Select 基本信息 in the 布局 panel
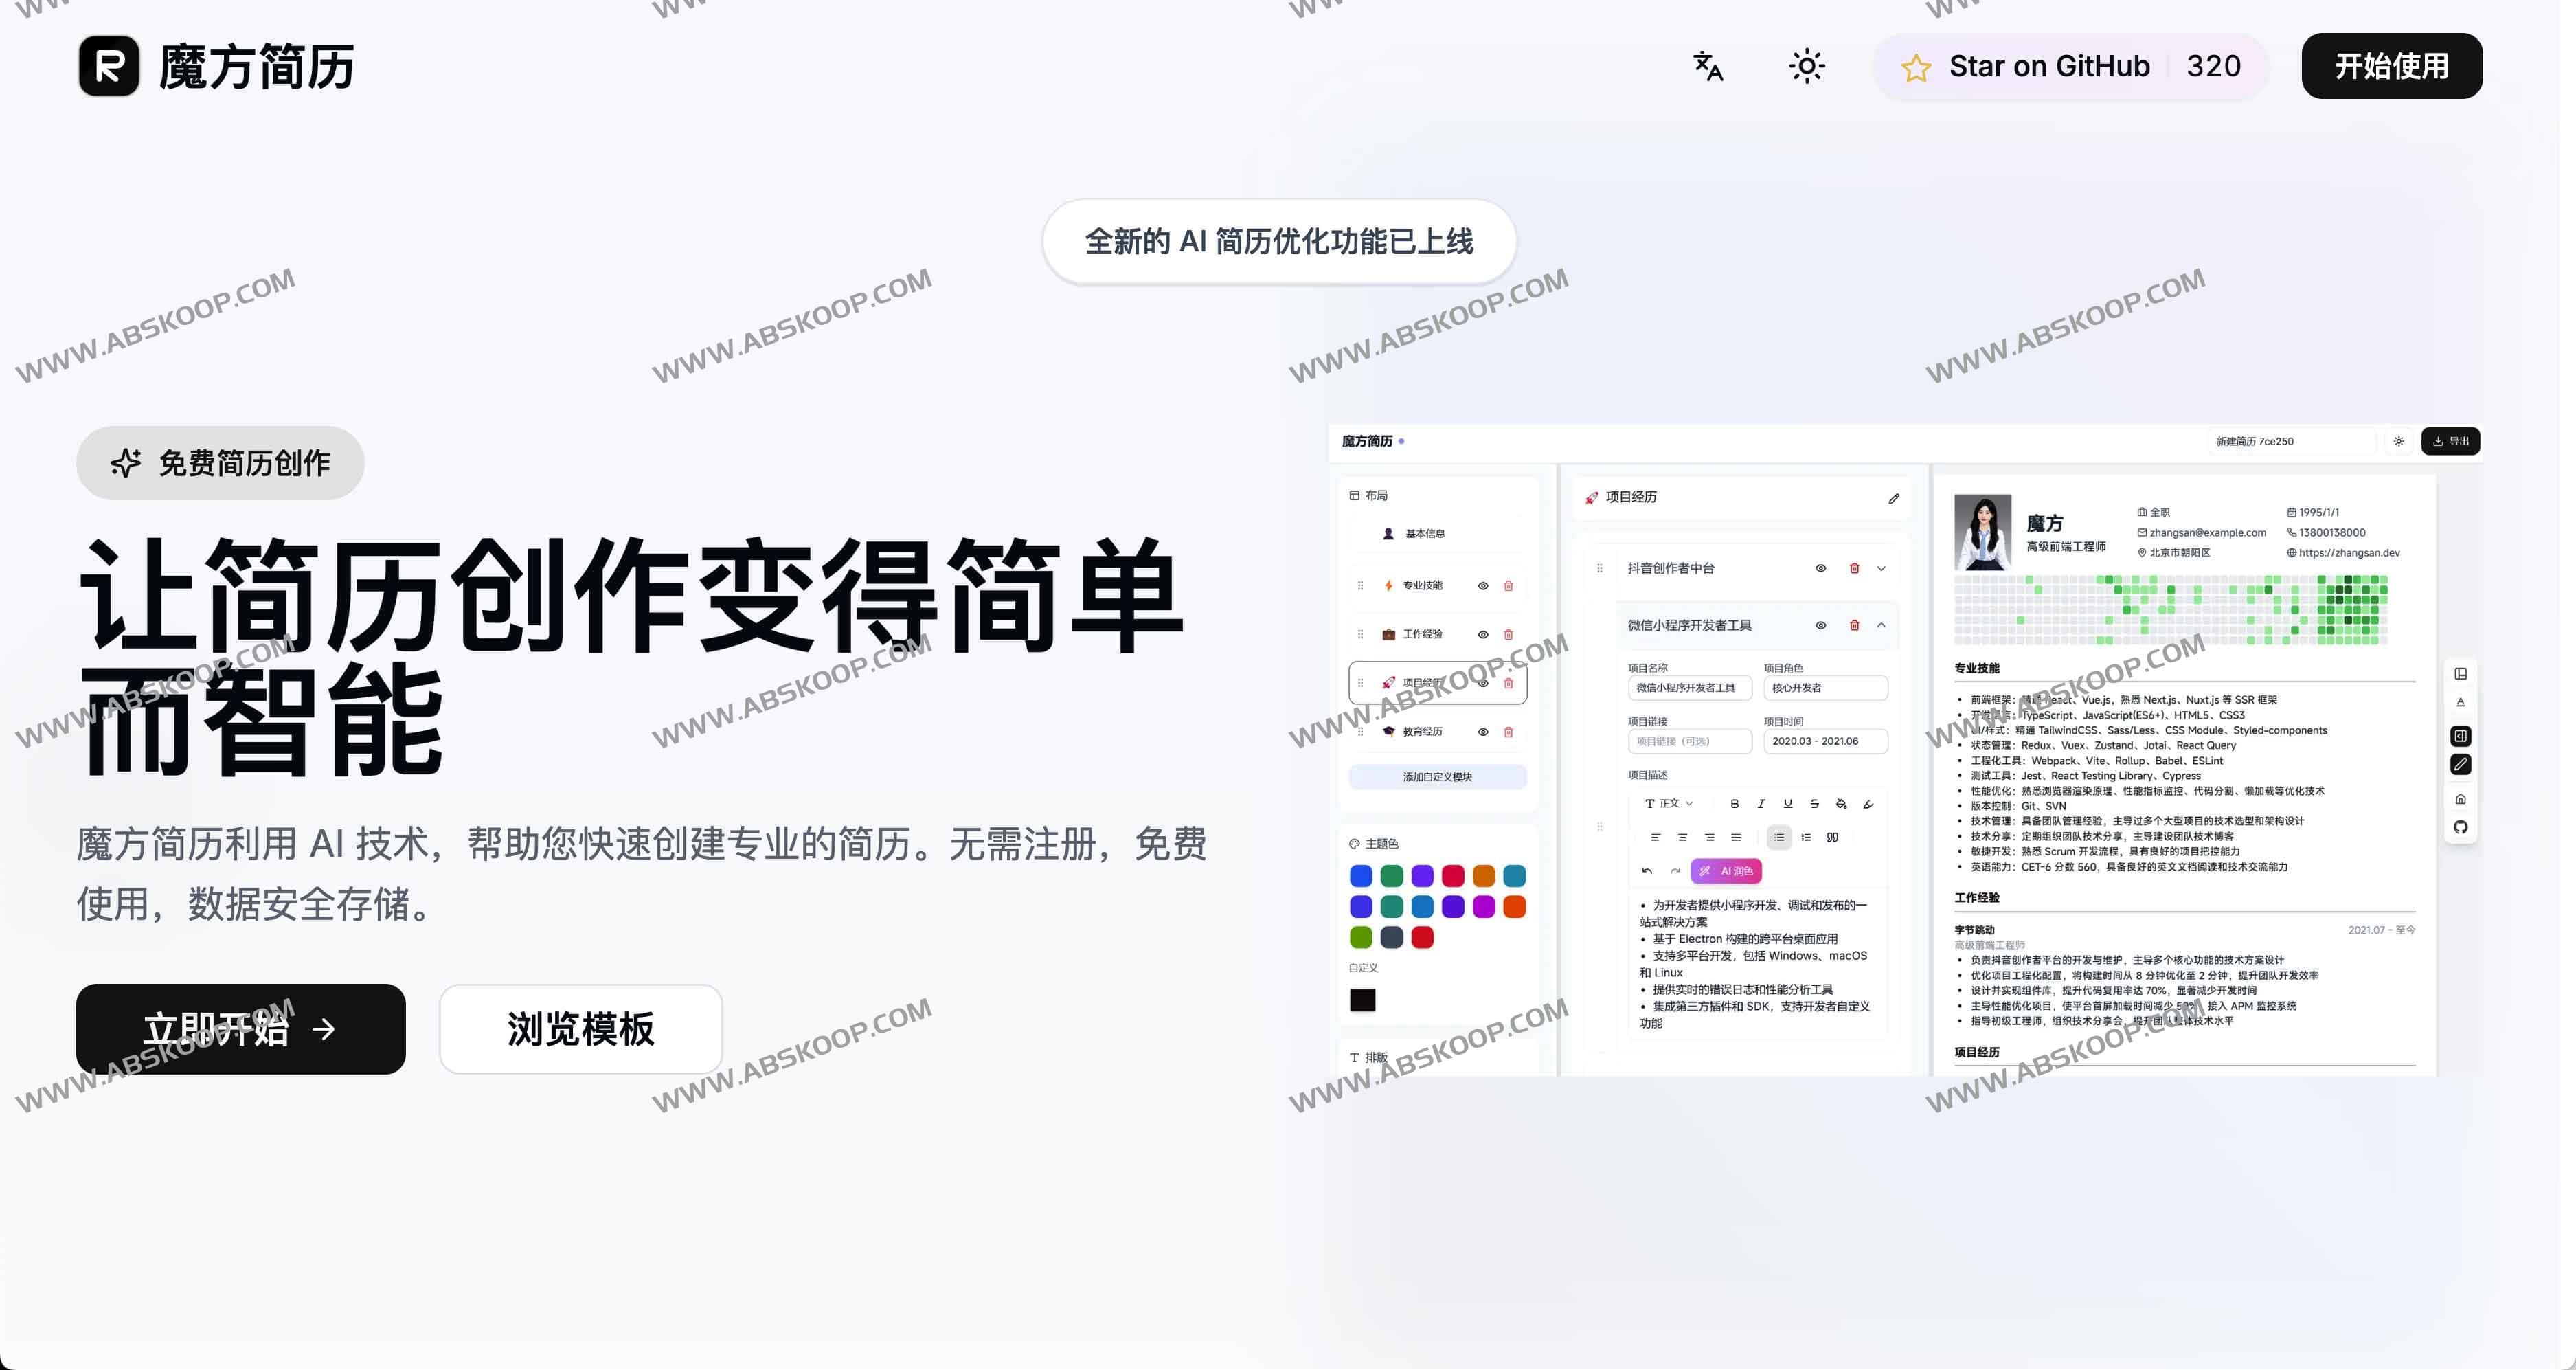This screenshot has width=2576, height=1370. point(1424,533)
